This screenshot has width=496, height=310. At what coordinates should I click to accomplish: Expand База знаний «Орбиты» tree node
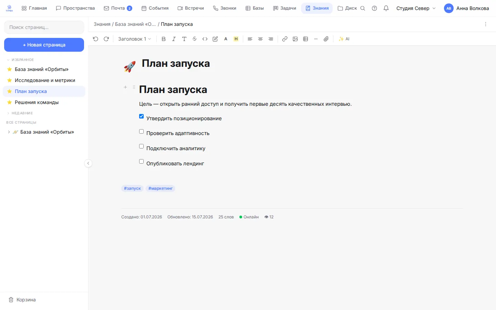pos(9,132)
